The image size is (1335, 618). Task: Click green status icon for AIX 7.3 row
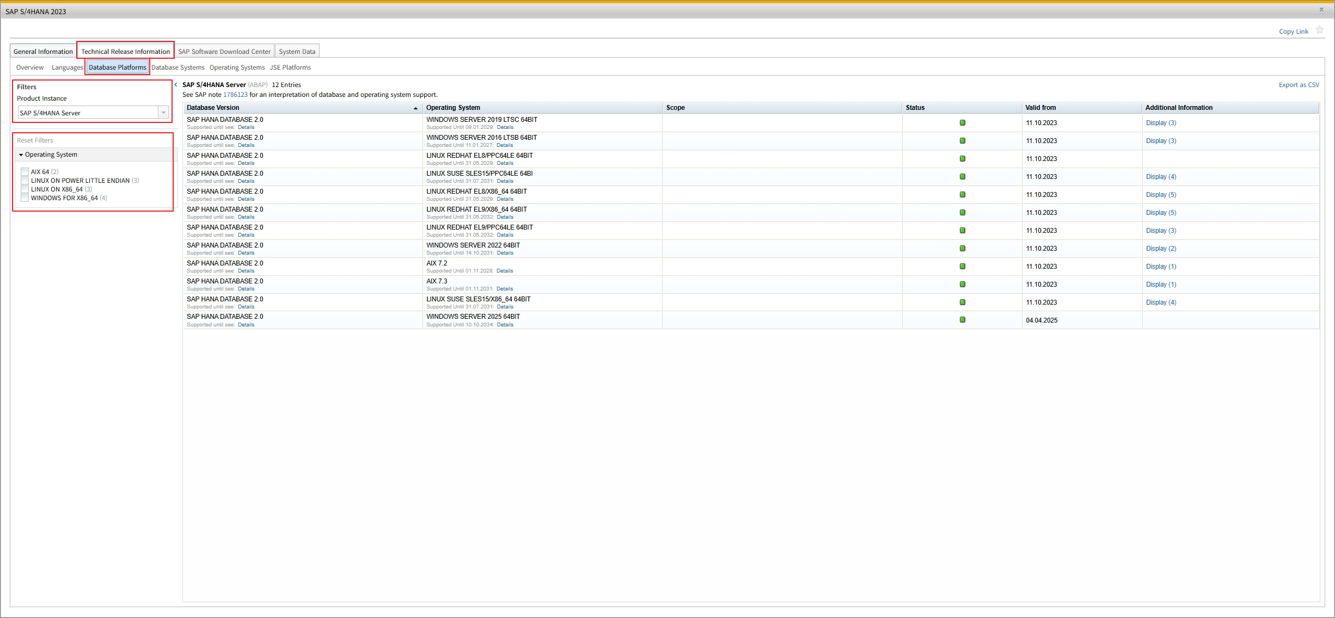962,285
